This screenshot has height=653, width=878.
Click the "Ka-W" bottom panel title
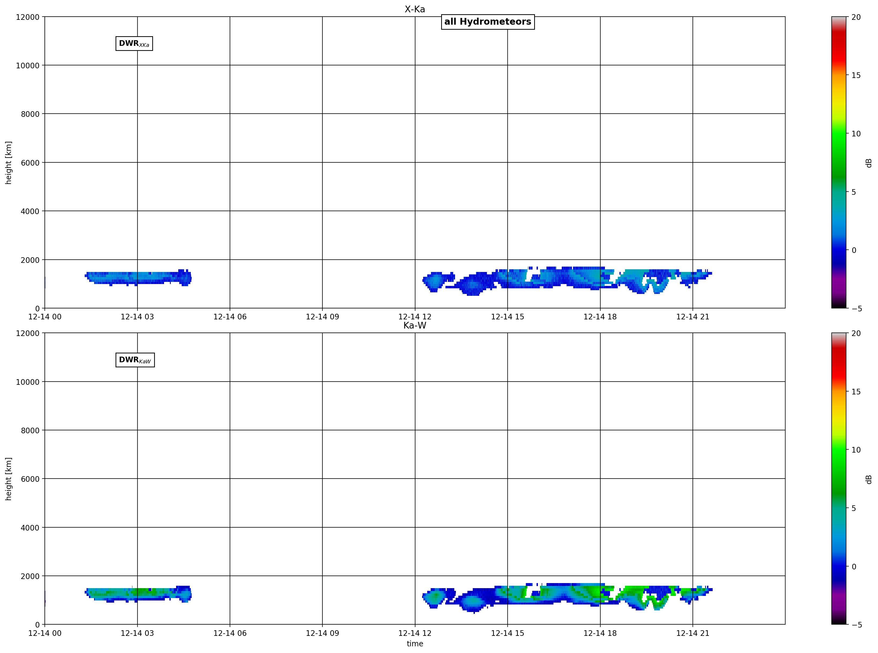pyautogui.click(x=415, y=325)
